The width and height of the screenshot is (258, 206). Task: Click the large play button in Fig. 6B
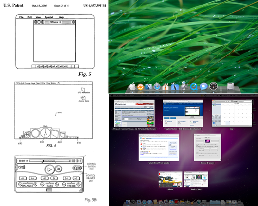click(49, 169)
